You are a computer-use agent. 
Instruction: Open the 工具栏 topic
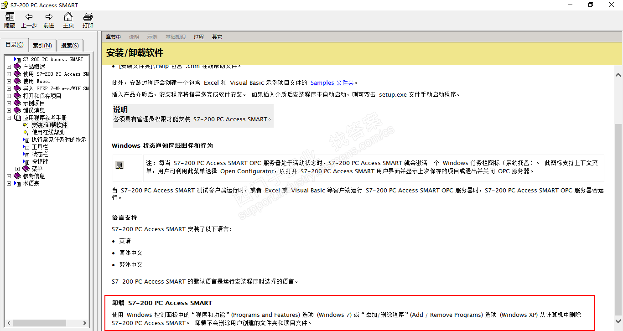(40, 147)
